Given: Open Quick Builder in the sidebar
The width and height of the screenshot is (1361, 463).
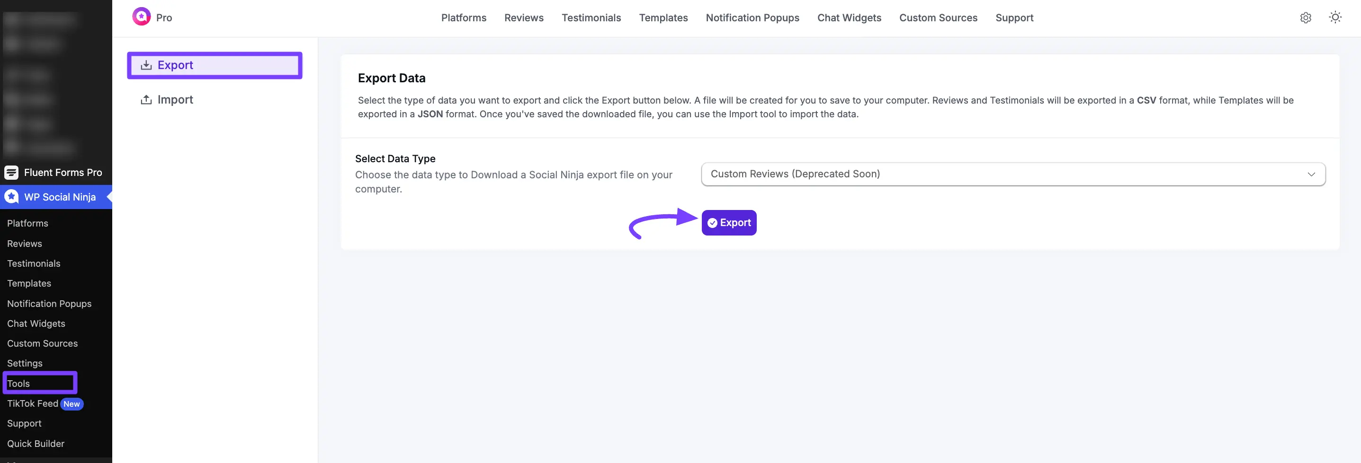Looking at the screenshot, I should click(x=36, y=444).
